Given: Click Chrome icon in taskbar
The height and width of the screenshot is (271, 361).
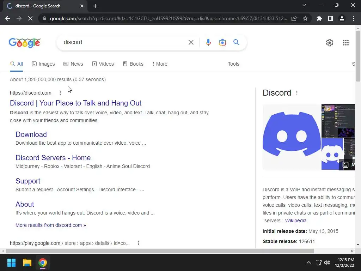Looking at the screenshot, I should [42, 263].
